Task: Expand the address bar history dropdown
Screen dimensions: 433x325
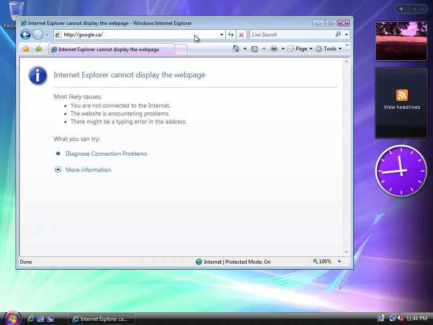Action: point(222,35)
